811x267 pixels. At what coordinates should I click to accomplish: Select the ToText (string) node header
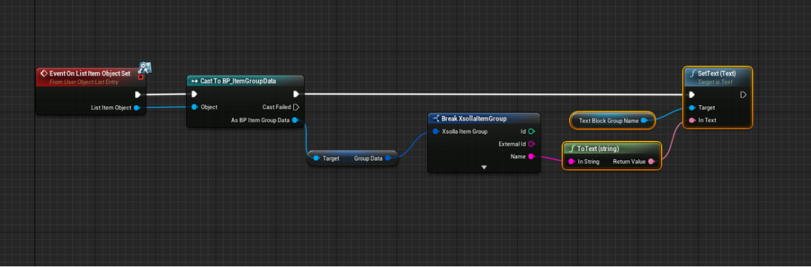click(611, 148)
